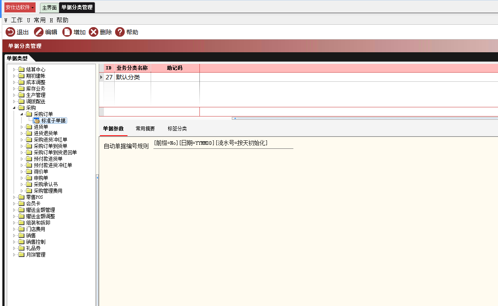Click the left panel collapse splitter arrow
The image size is (498, 306).
[98, 177]
